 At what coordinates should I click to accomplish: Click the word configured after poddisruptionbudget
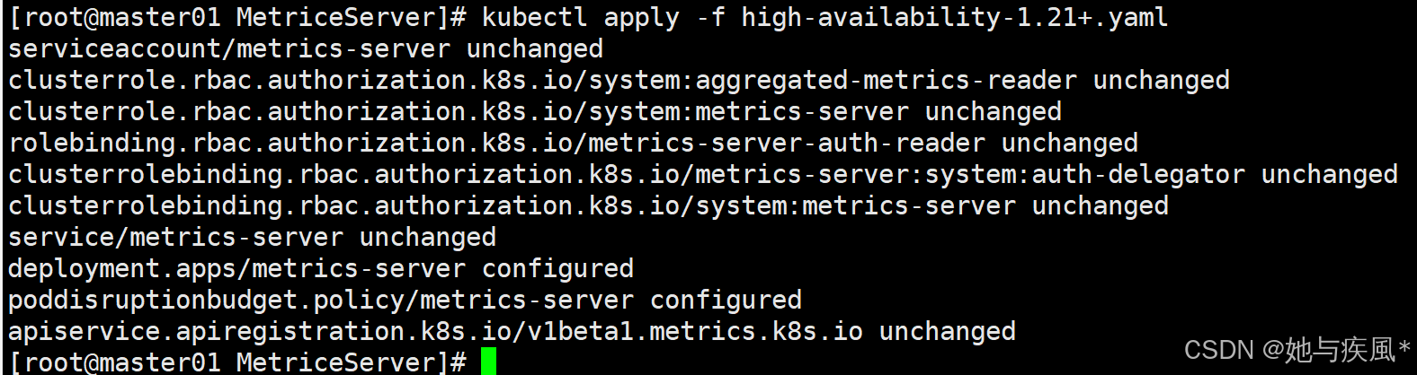tap(726, 300)
